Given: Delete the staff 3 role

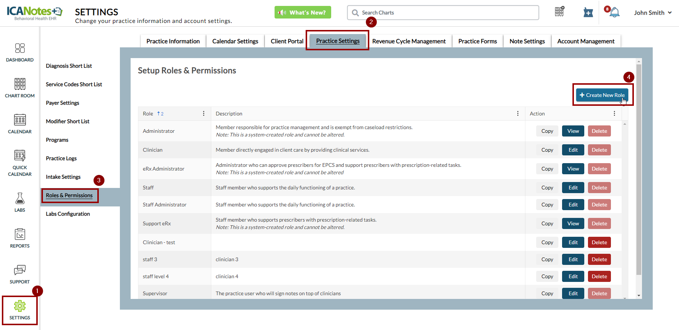Looking at the screenshot, I should point(599,259).
